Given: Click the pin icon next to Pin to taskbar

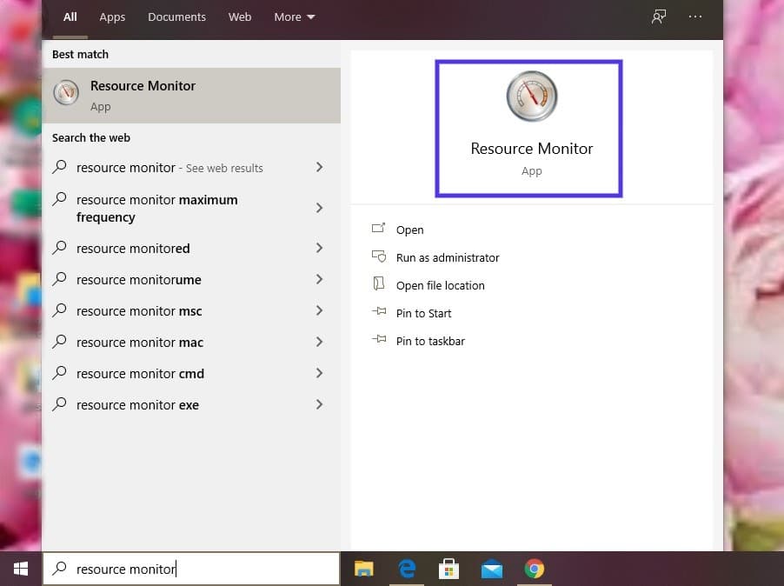Looking at the screenshot, I should point(378,341).
